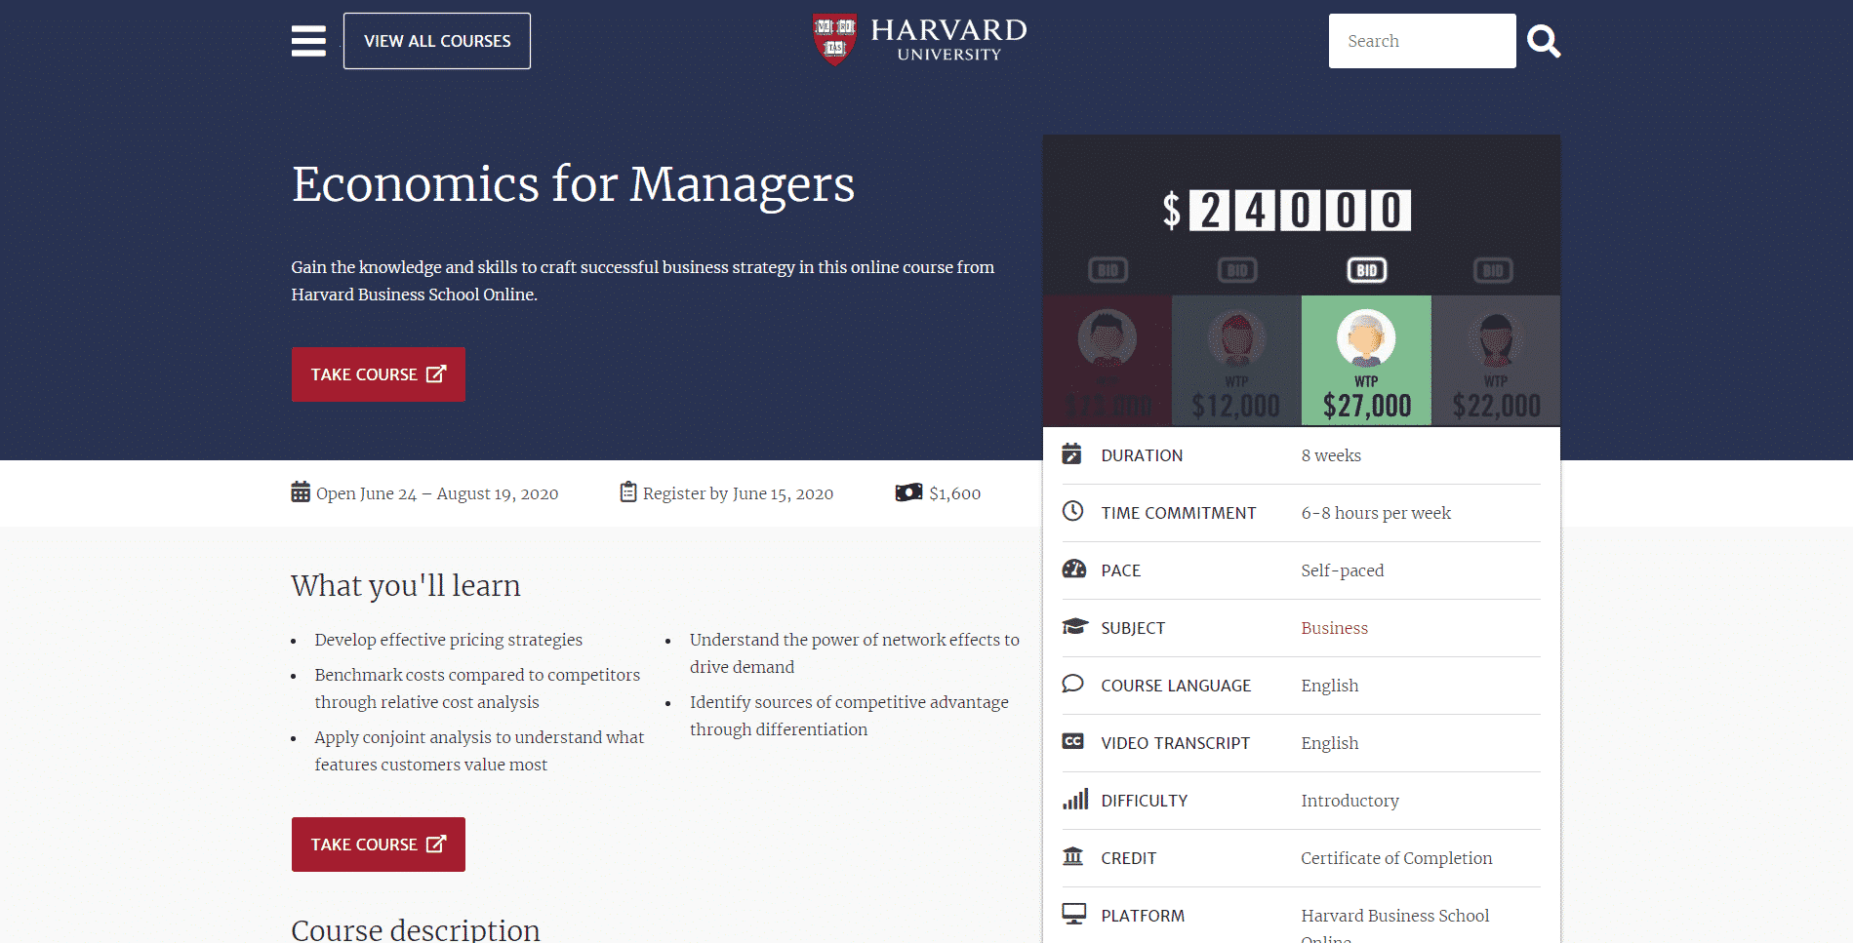Click the Video Transcript 'English' value
This screenshot has height=943, width=1853.
[1329, 743]
